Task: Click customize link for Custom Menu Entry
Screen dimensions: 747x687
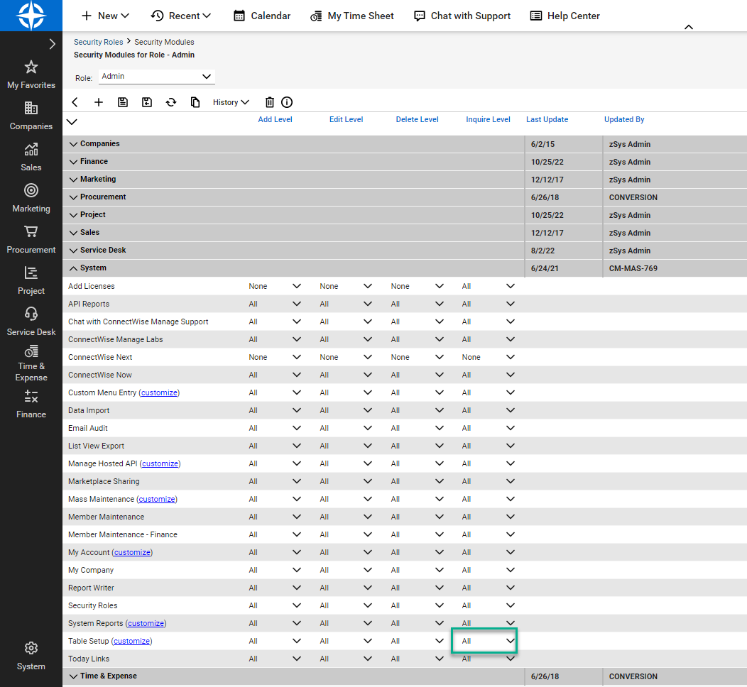Action: point(159,392)
